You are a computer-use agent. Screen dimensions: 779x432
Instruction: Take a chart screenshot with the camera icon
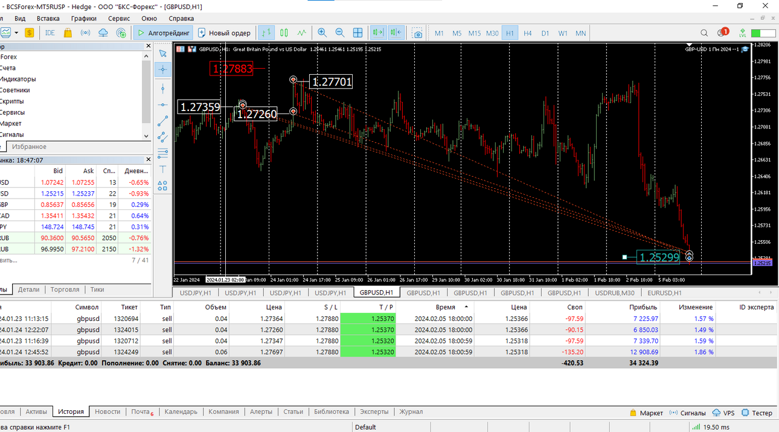tap(417, 33)
